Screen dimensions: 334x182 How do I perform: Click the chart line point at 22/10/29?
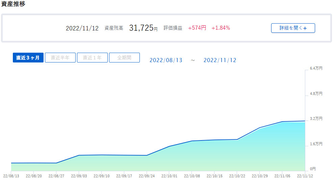click(260, 128)
